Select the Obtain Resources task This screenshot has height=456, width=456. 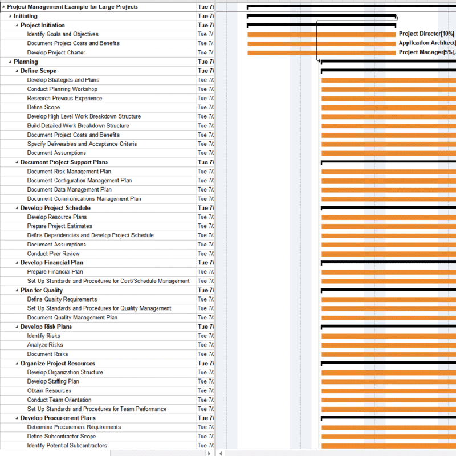49,390
